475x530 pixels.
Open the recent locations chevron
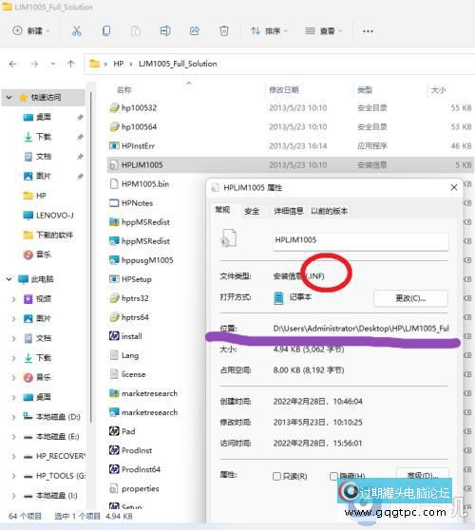coord(53,64)
